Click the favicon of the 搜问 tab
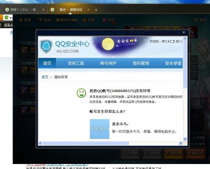The height and width of the screenshot is (169, 210). (x=52, y=10)
